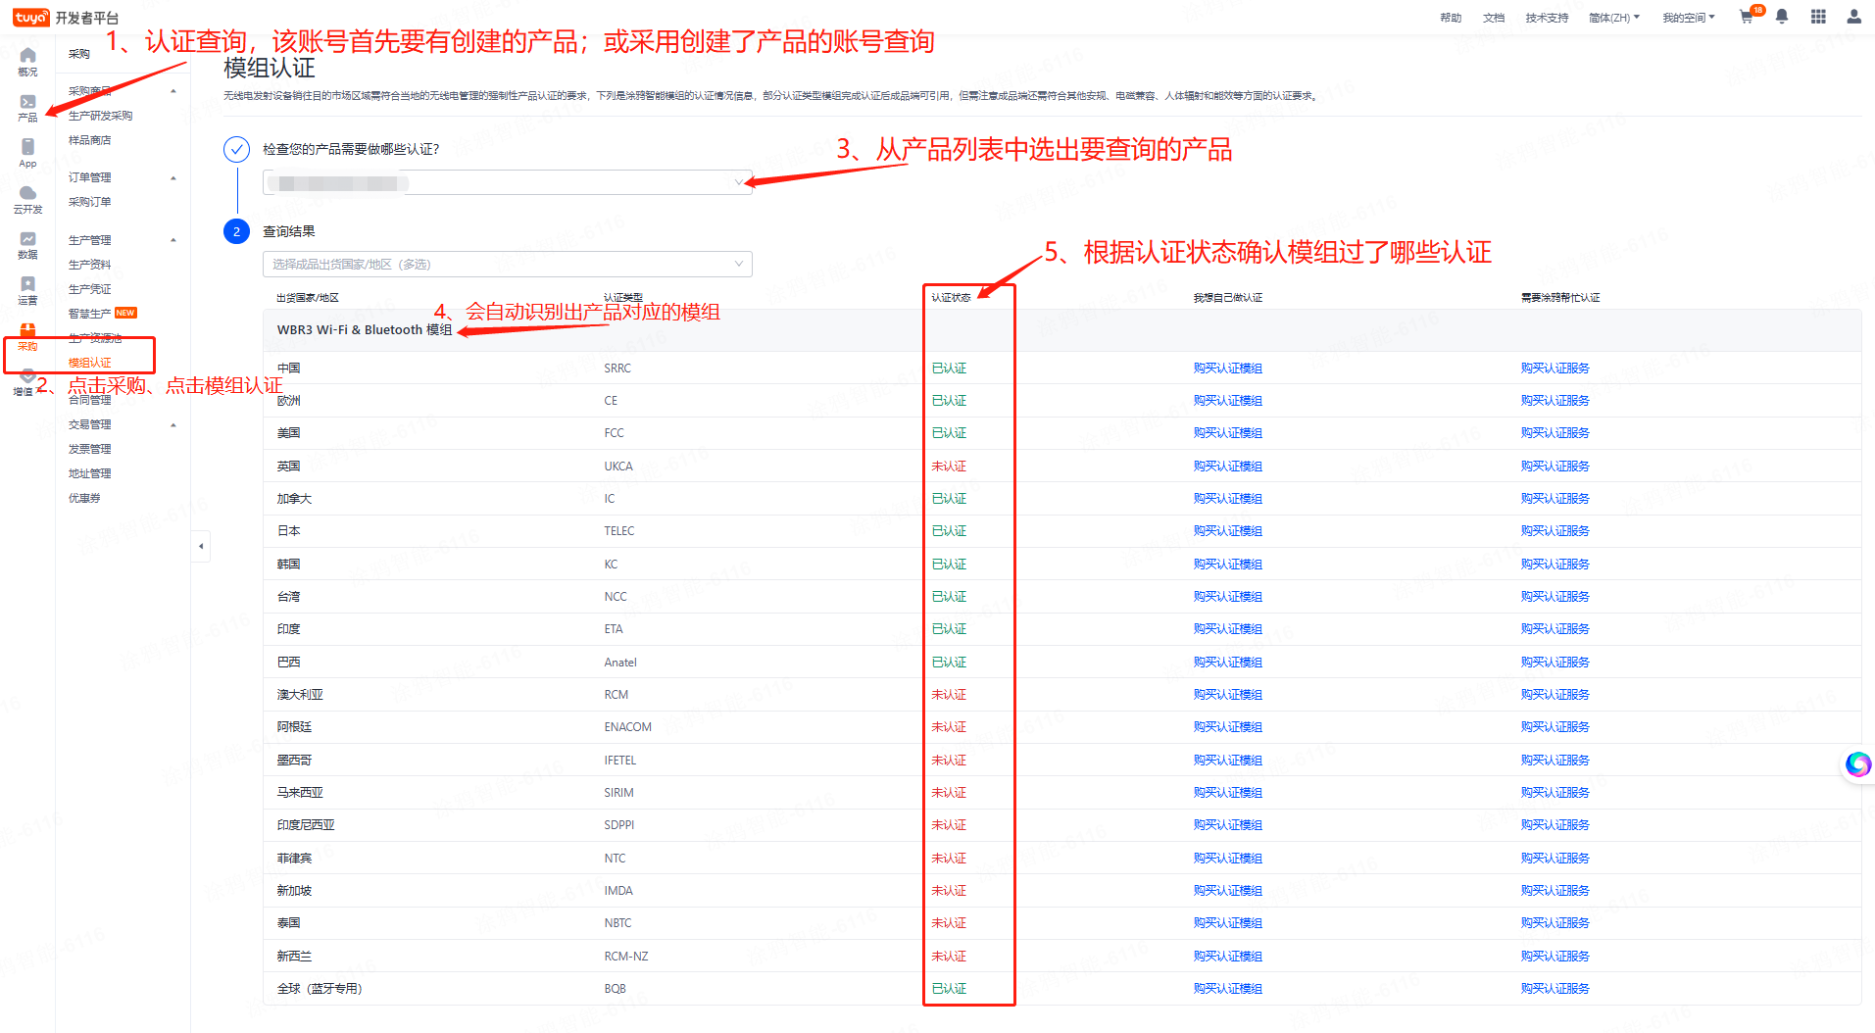
Task: Click the notification bell icon
Action: tap(1782, 17)
